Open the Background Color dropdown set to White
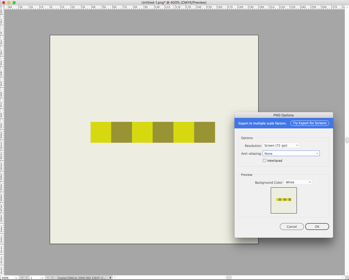This screenshot has width=349, height=280. click(298, 182)
